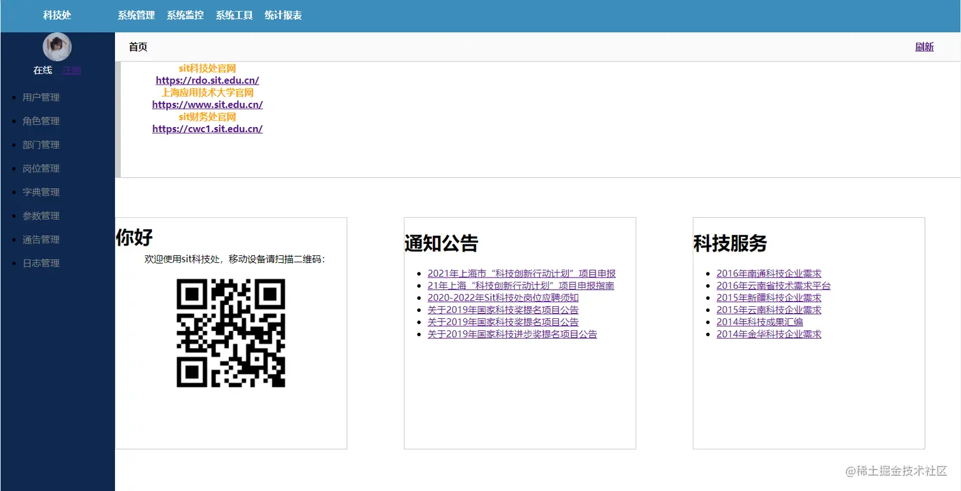
Task: Click the QR code image
Action: 231,333
